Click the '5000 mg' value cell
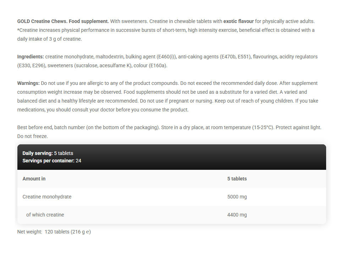Viewport: 346px width, 254px height. click(x=237, y=197)
